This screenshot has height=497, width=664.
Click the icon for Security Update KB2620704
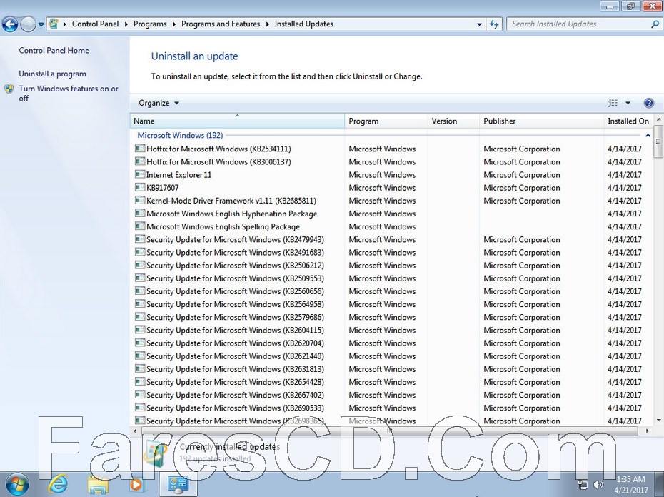[140, 343]
